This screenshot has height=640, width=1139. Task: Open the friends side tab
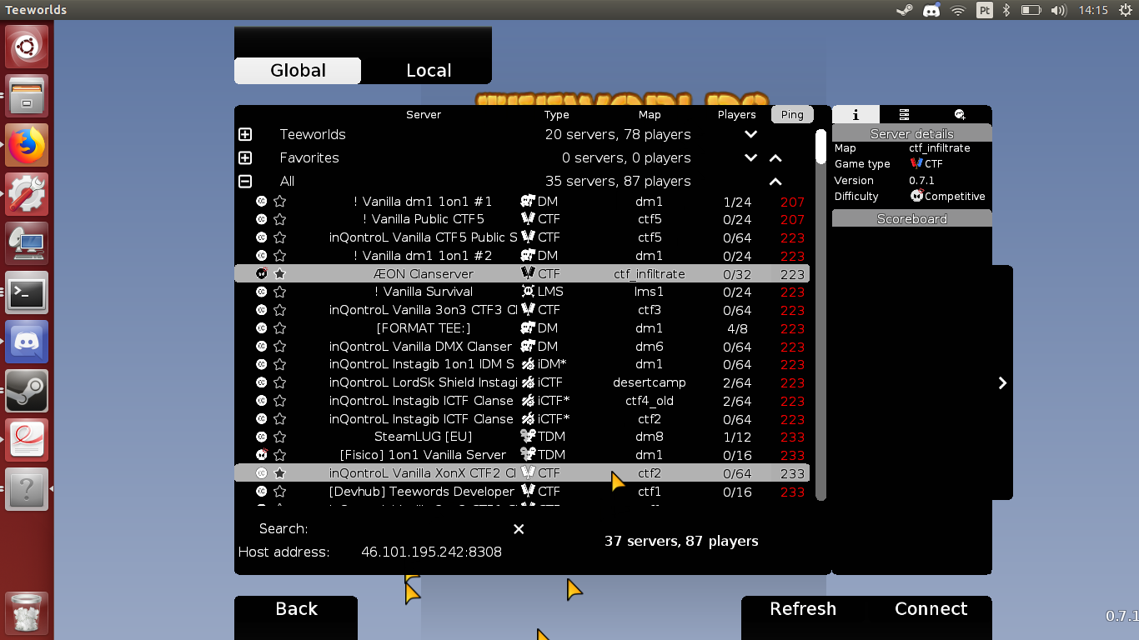pos(960,115)
